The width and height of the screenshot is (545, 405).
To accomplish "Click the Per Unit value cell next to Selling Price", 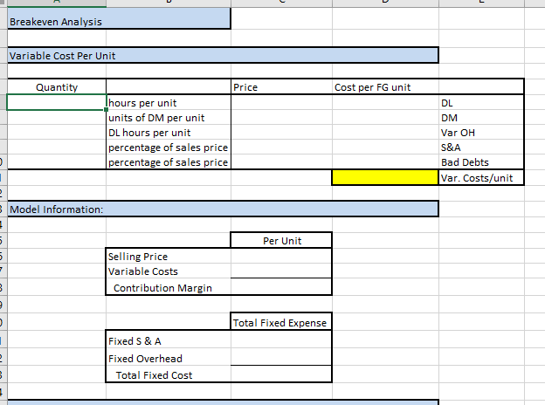I will pyautogui.click(x=281, y=257).
